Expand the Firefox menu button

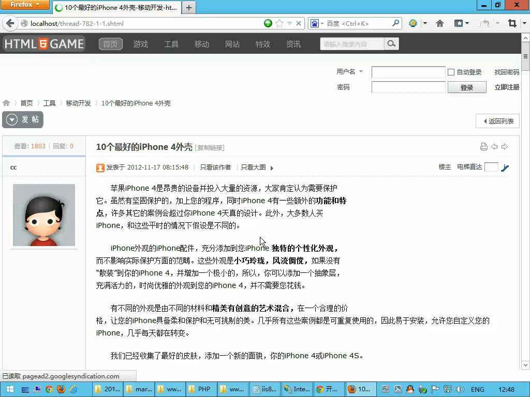[x=25, y=5]
